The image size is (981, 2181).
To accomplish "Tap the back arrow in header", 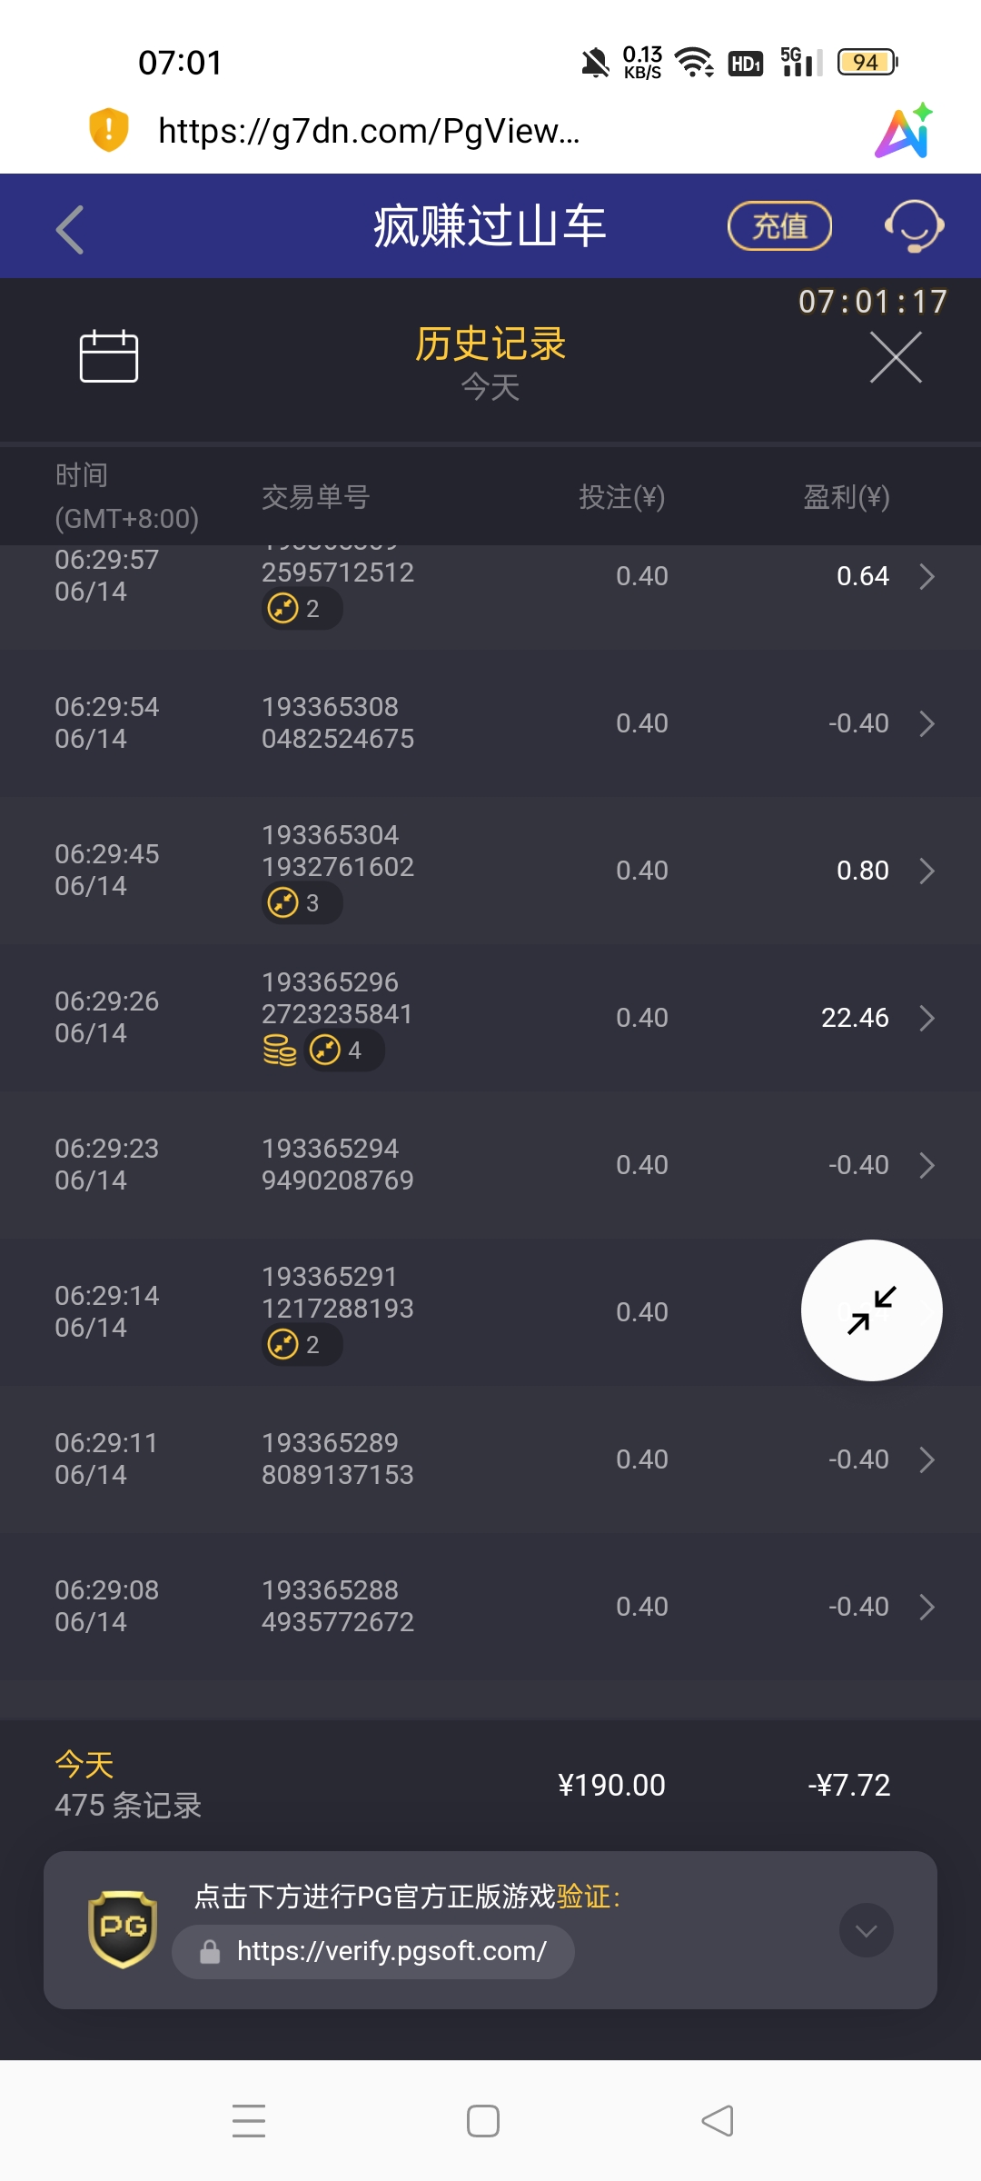I will (x=70, y=229).
